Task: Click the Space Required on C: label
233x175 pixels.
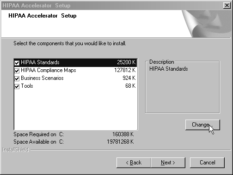Action: 38,134
